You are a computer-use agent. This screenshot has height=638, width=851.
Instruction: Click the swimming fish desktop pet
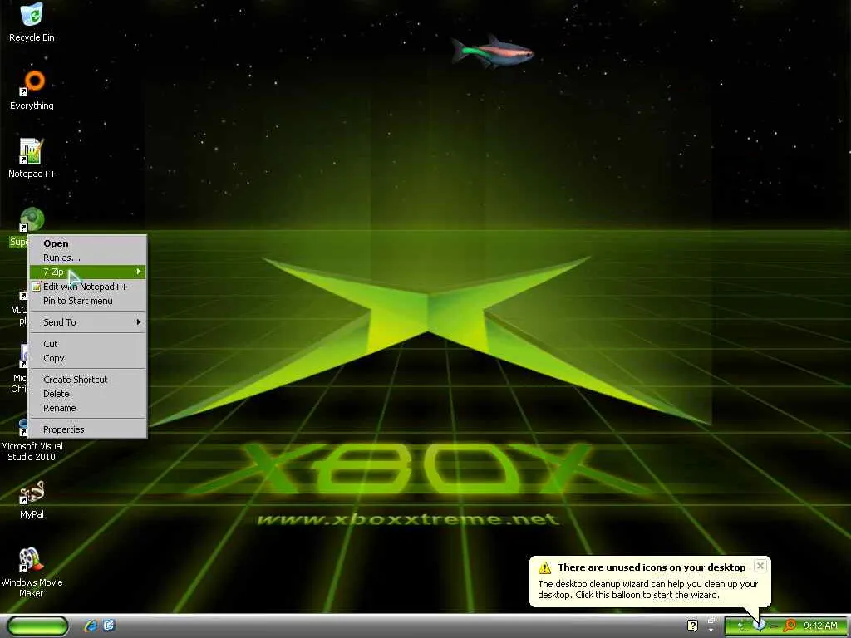pyautogui.click(x=493, y=52)
